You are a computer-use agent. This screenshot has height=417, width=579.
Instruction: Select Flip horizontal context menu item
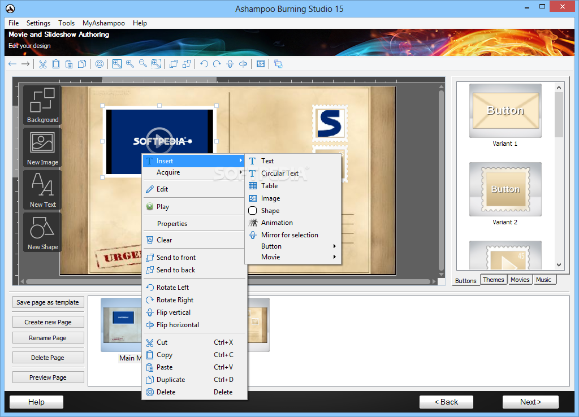tap(193, 325)
